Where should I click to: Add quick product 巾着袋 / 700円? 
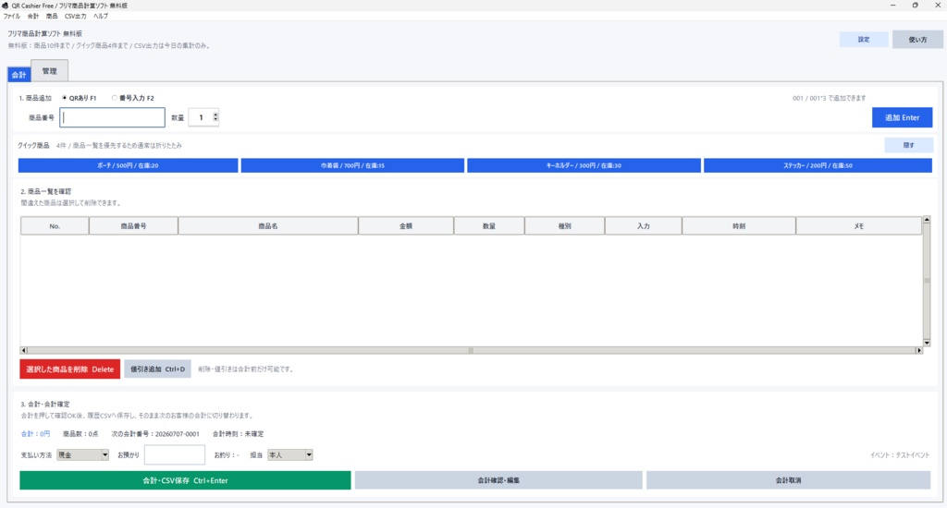352,165
